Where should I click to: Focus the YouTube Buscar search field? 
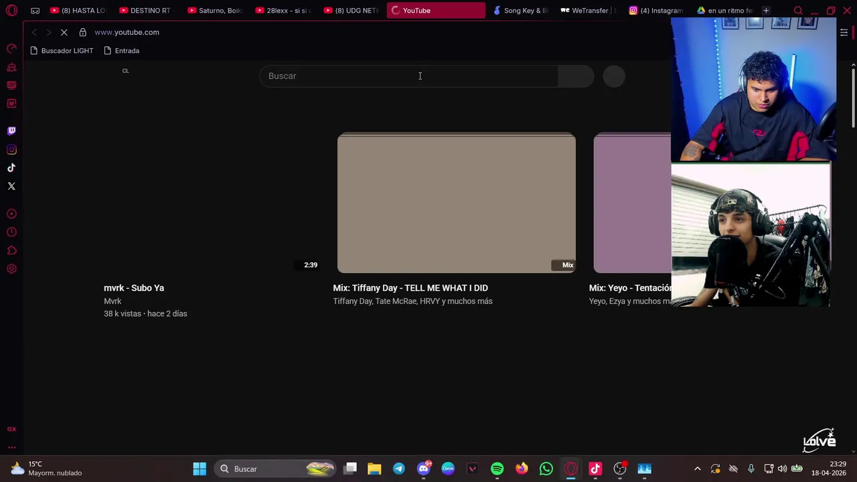point(409,76)
